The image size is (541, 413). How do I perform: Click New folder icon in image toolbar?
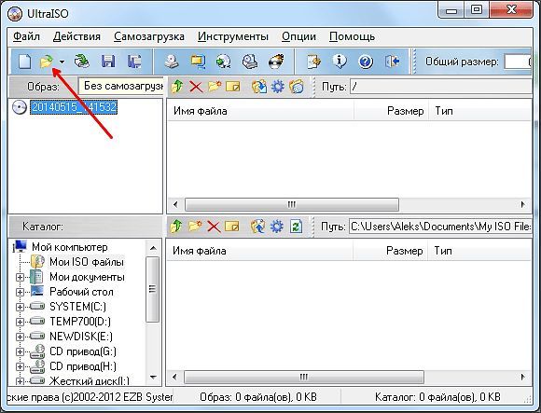point(215,86)
